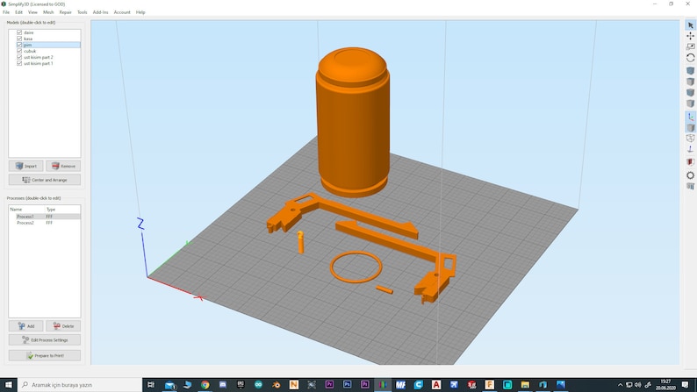This screenshot has width=697, height=392.
Task: Open Photoshop from the taskbar
Action: click(347, 384)
